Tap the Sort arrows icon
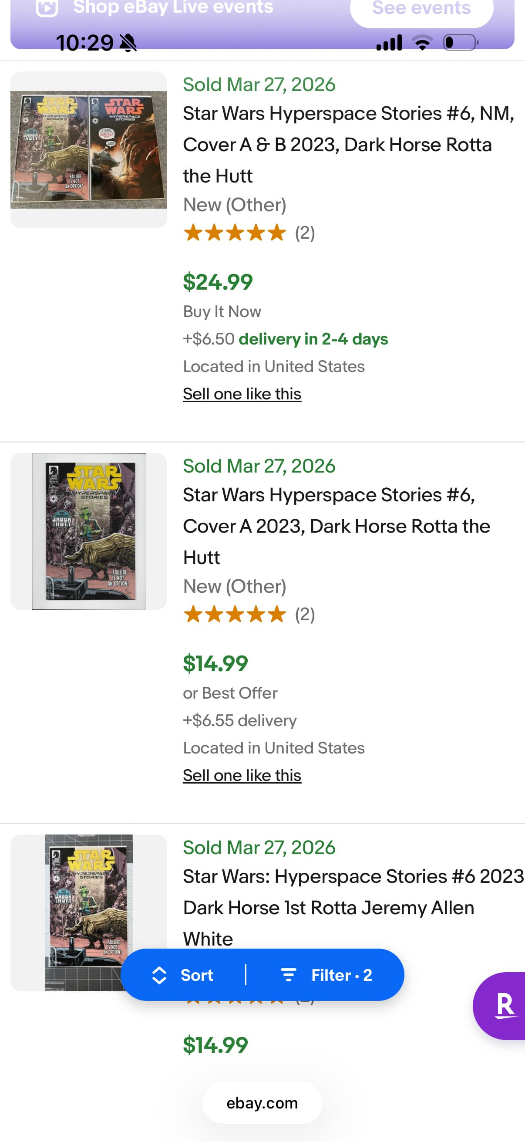This screenshot has height=1142, width=525. [x=159, y=975]
